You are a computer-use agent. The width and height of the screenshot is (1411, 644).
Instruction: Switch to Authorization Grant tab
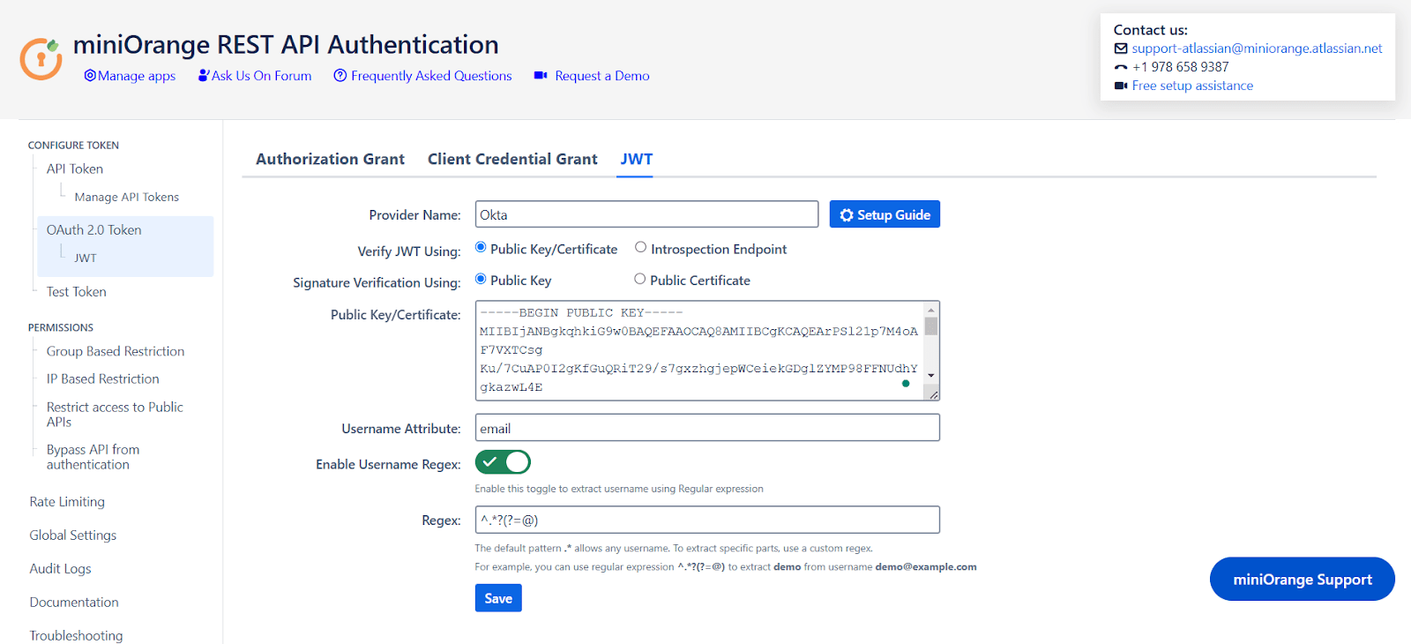(330, 159)
